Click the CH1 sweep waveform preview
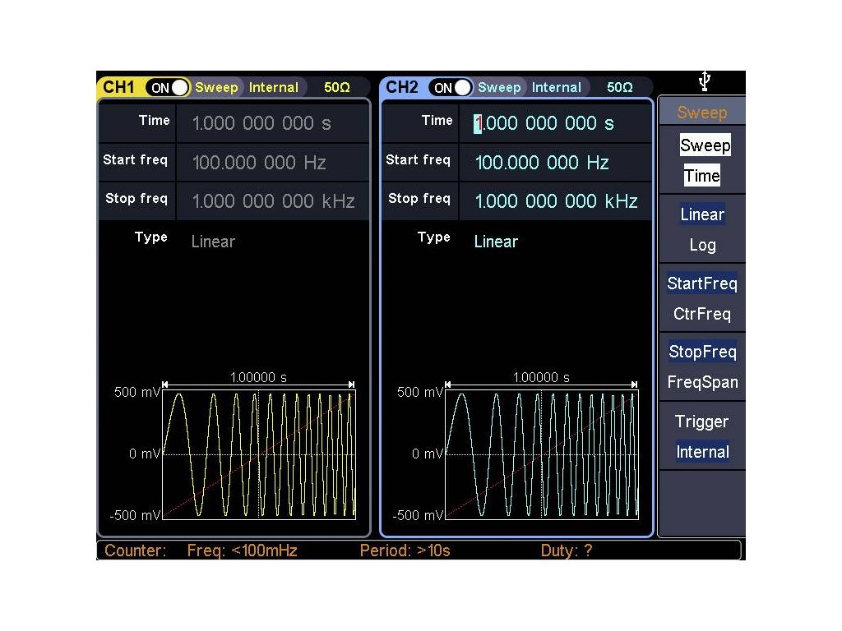Image resolution: width=842 pixels, height=631 pixels. click(259, 454)
